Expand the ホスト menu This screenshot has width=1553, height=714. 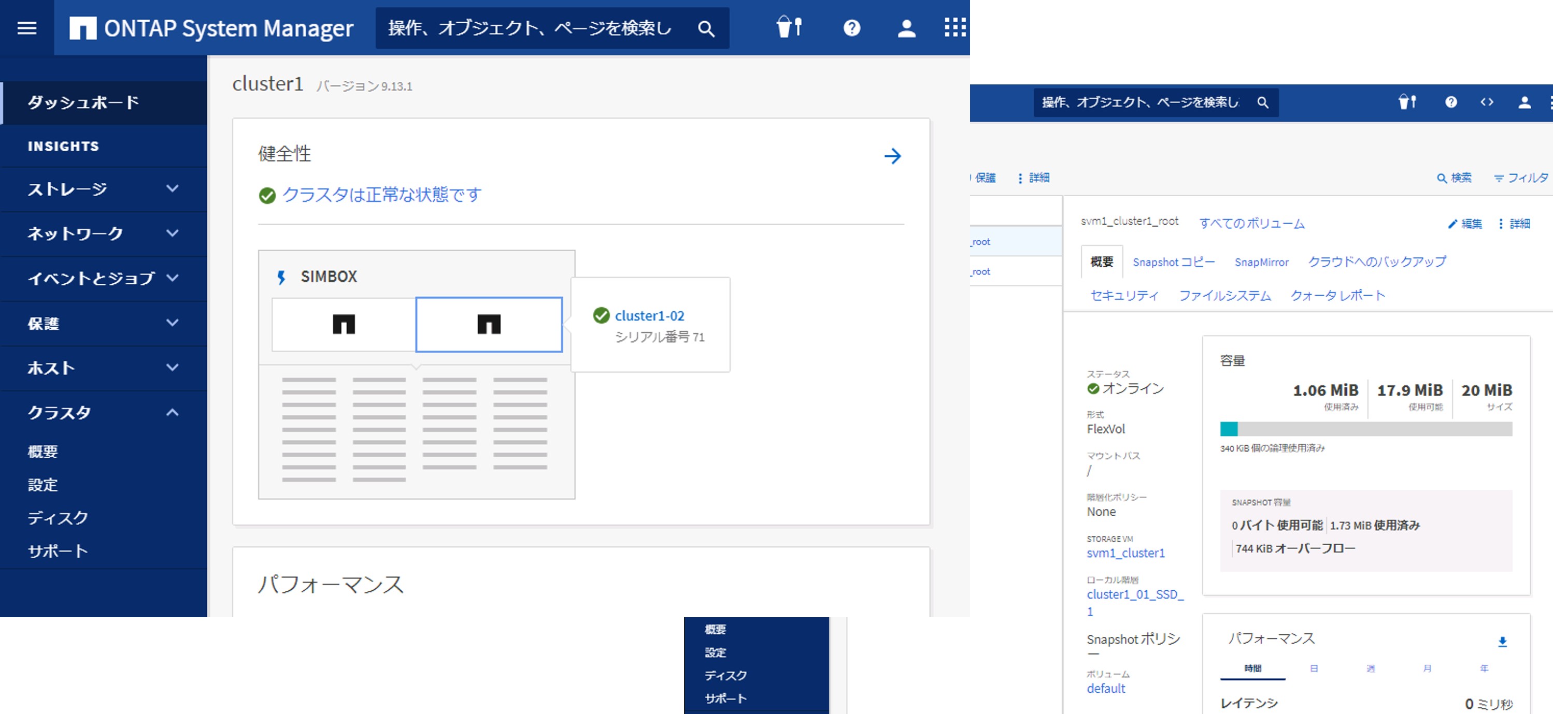tap(104, 368)
